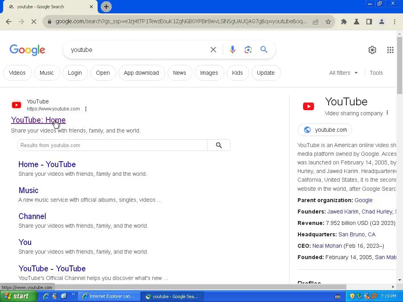Close the youtube - Google Search tab
Viewport: 403px width, 302px height.
click(x=91, y=7)
